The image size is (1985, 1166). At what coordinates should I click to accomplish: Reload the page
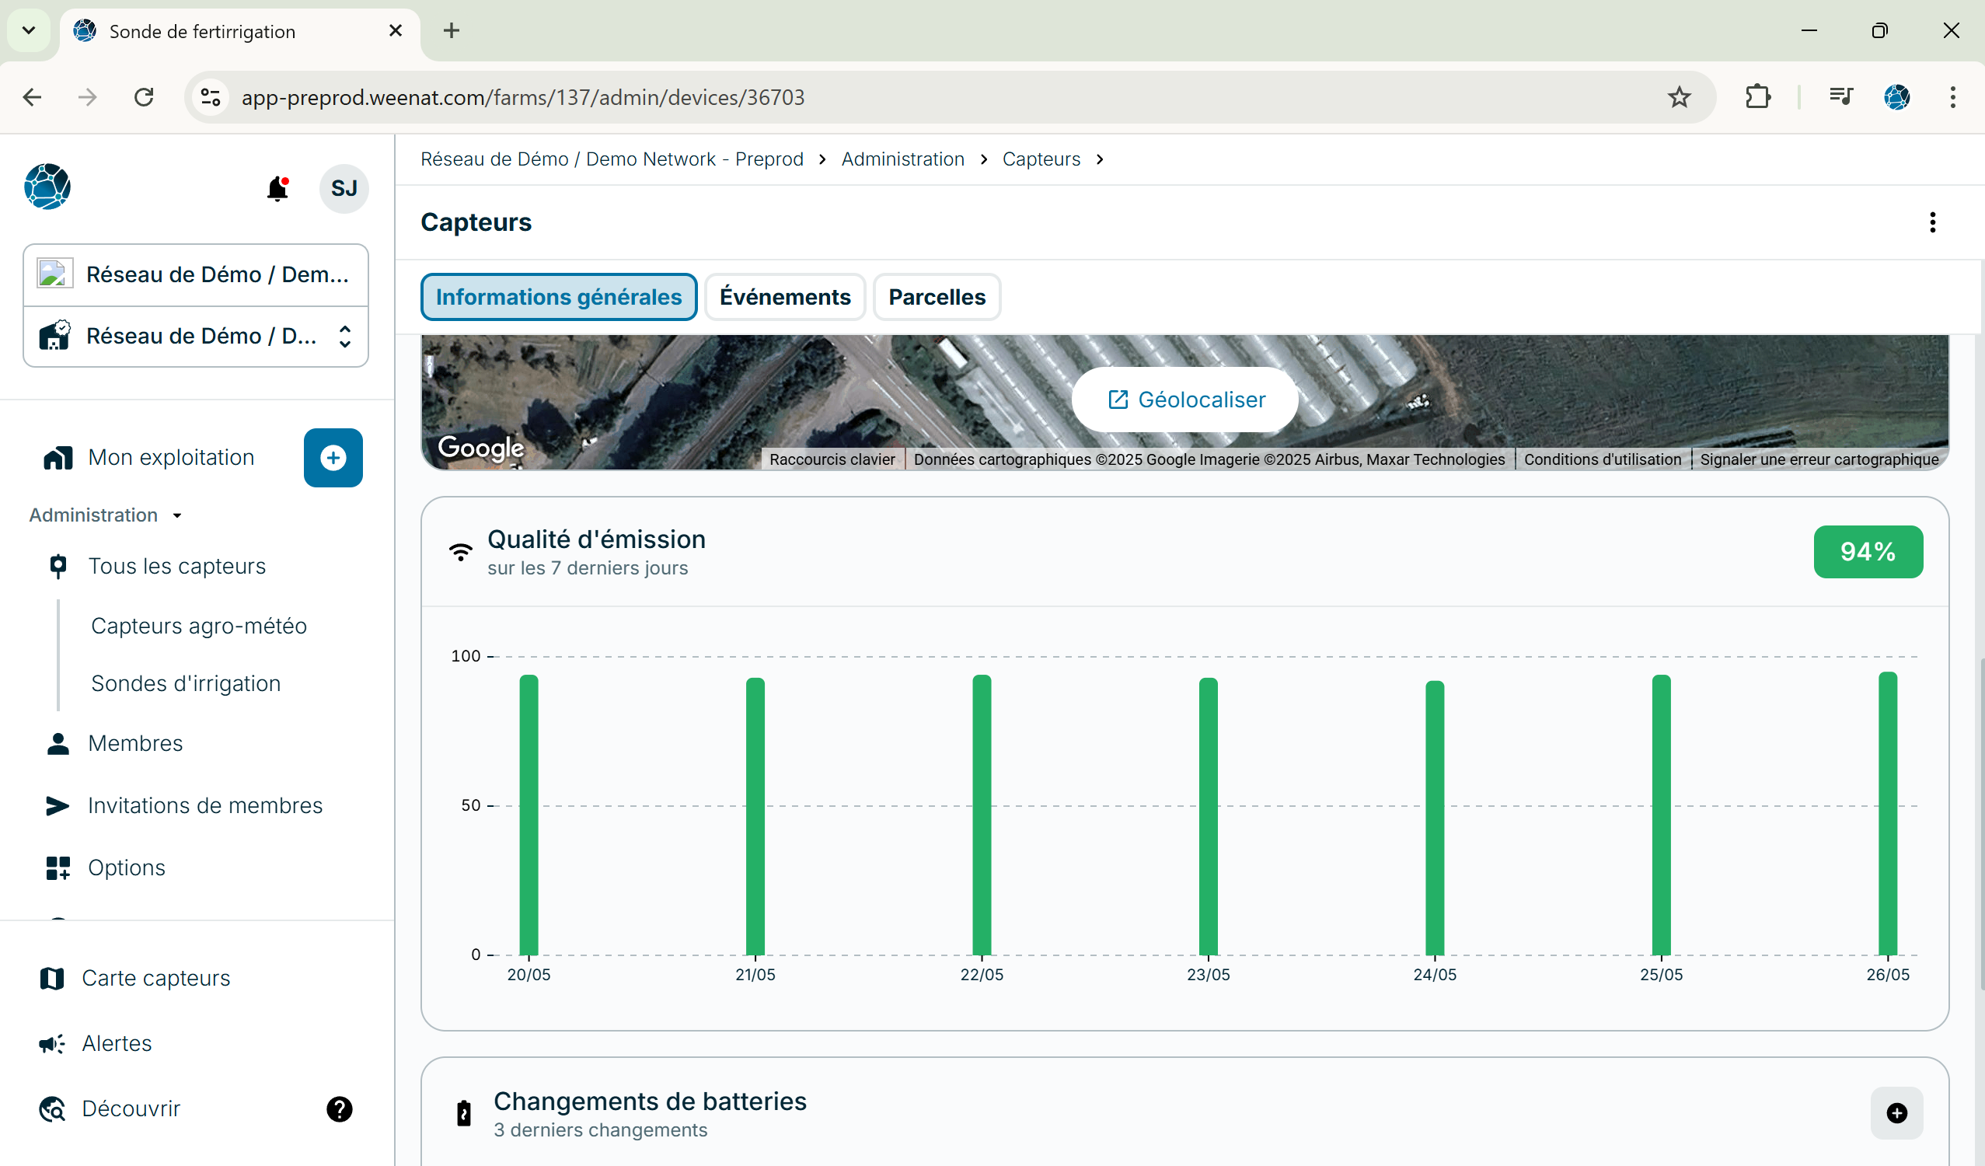[144, 97]
